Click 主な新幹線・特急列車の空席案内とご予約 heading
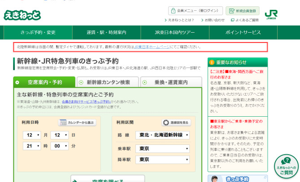This screenshot has width=300, height=182. pyautogui.click(x=65, y=95)
